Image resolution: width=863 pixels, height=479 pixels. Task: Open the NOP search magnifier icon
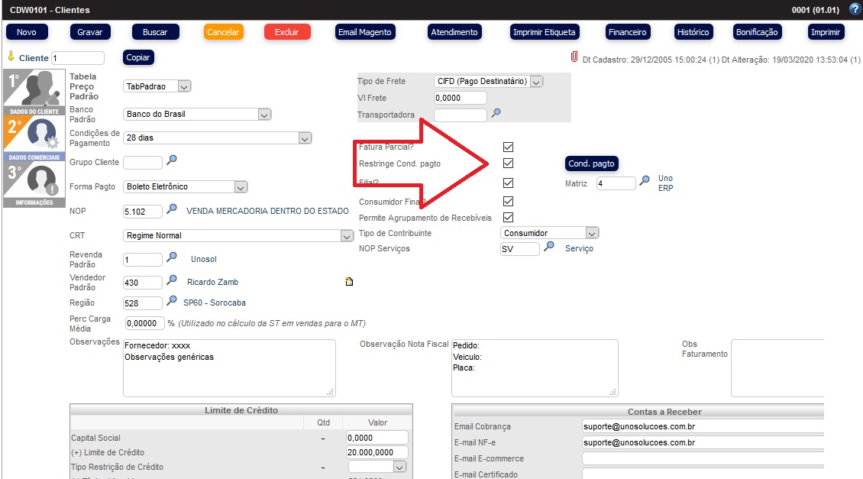172,209
